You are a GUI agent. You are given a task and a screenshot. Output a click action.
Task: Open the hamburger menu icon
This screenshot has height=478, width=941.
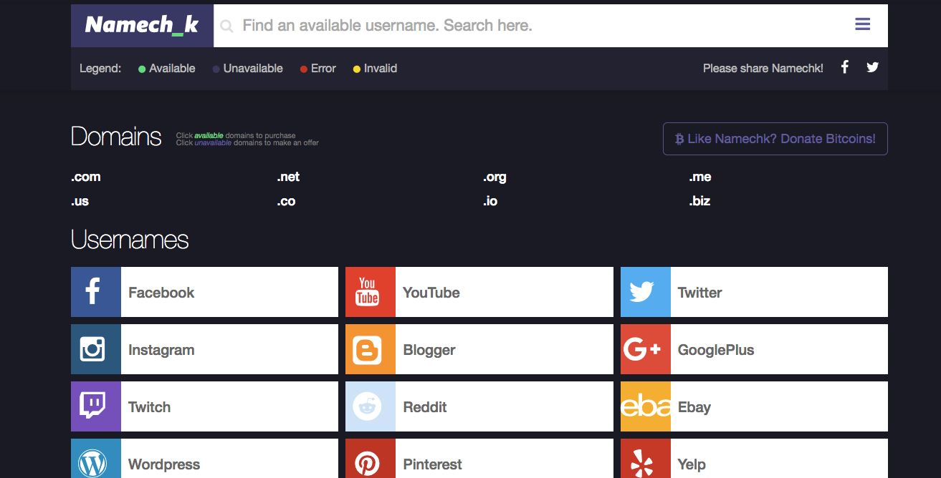click(x=862, y=24)
